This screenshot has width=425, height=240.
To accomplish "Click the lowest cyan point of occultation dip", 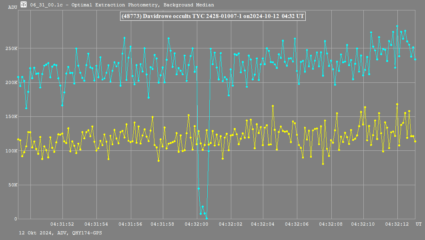I will [206, 218].
